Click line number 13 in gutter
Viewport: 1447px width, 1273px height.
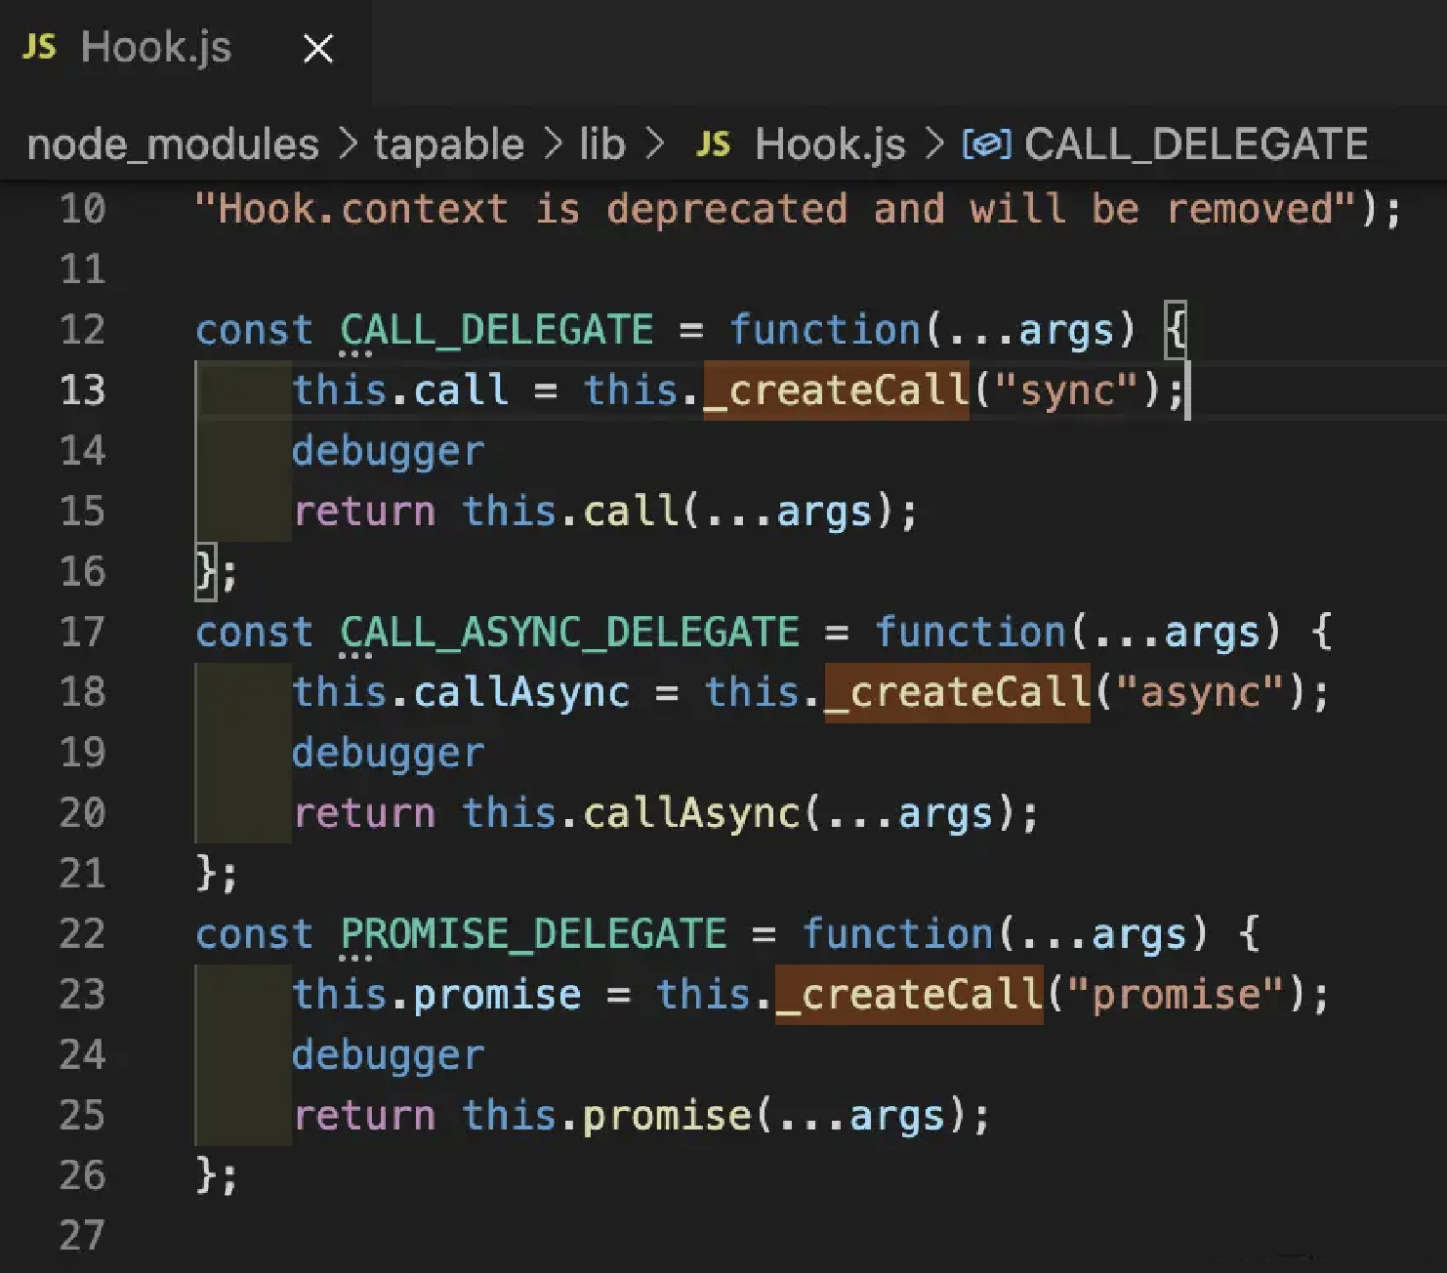click(82, 390)
